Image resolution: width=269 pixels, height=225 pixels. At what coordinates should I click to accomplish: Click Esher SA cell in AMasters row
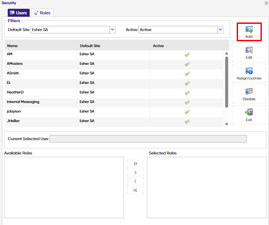click(87, 64)
